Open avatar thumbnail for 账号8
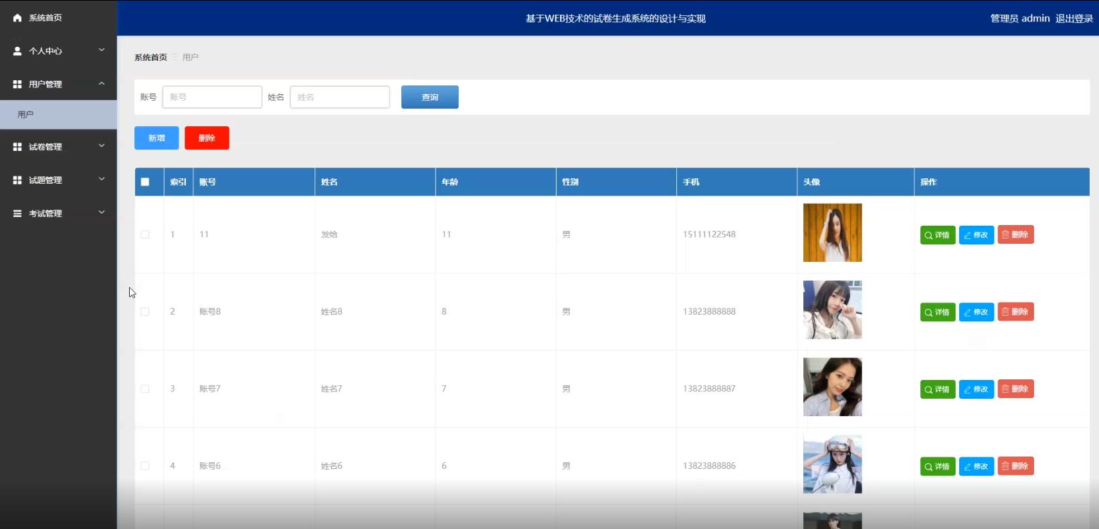This screenshot has height=529, width=1099. (832, 310)
